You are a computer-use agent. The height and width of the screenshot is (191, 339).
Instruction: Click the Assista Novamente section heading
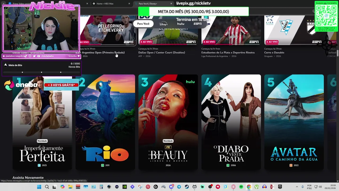28,177
